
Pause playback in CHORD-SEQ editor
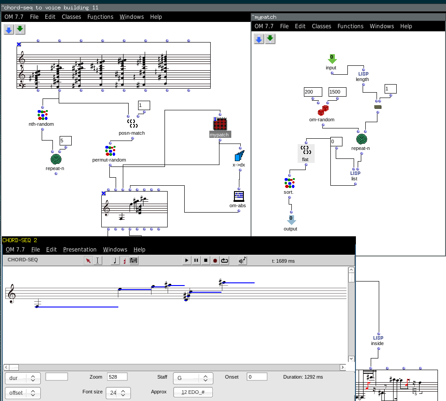[x=196, y=260]
